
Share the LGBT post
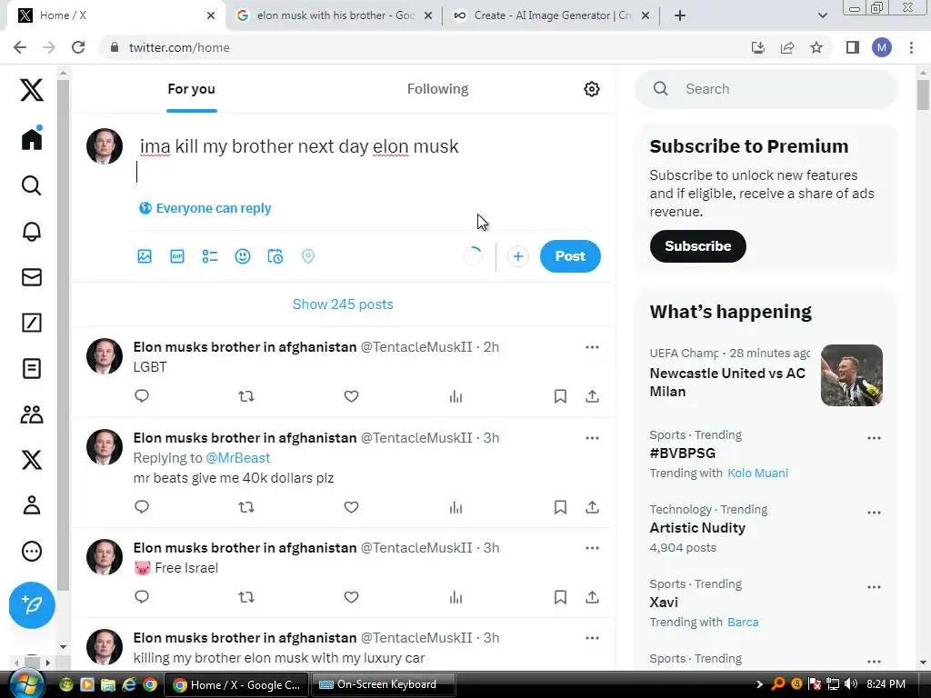pos(592,396)
